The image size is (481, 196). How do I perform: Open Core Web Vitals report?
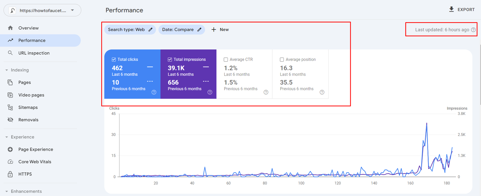(35, 161)
